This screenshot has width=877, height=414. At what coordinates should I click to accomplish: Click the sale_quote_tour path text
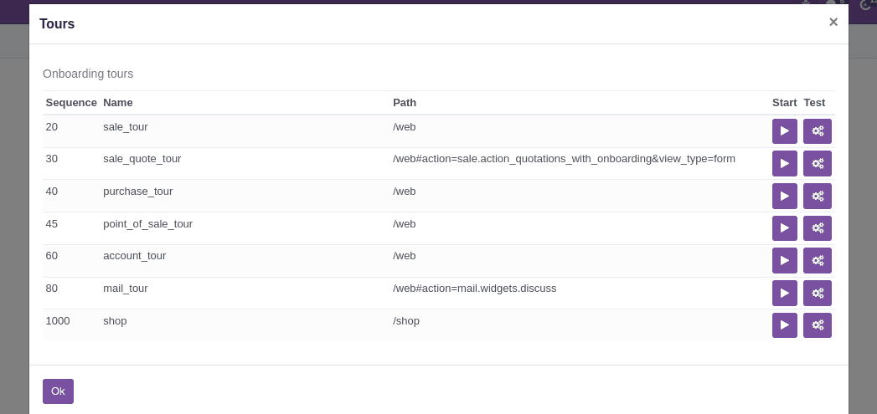564,159
